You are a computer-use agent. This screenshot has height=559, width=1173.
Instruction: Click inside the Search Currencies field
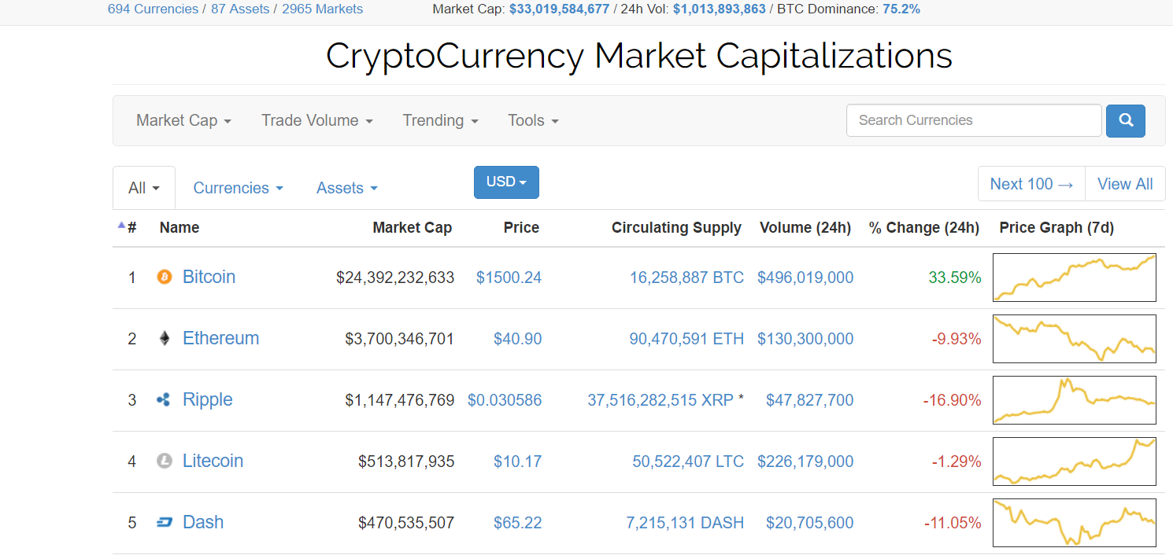(x=974, y=120)
